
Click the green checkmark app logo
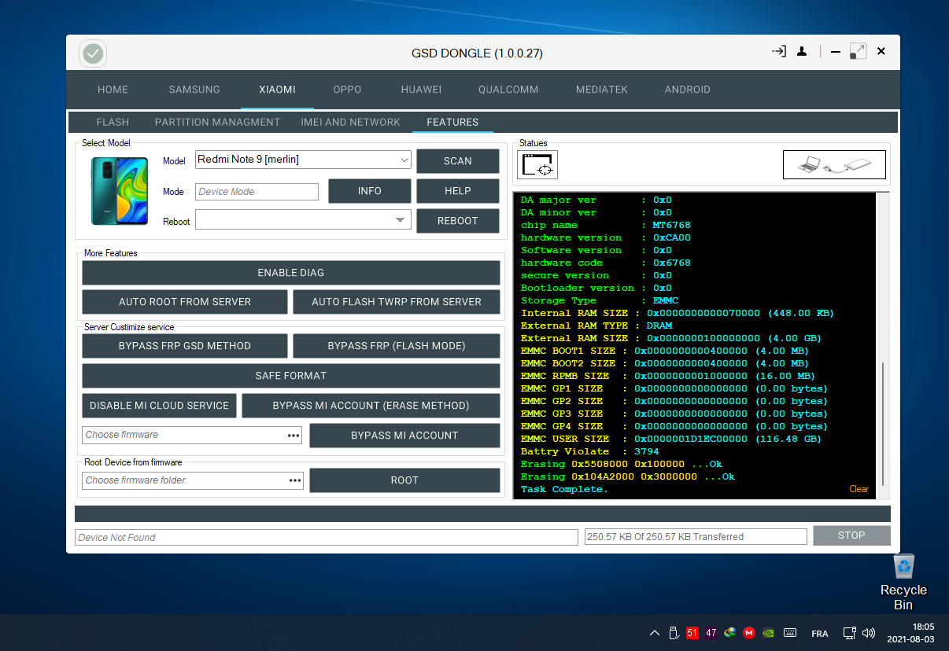click(x=93, y=53)
